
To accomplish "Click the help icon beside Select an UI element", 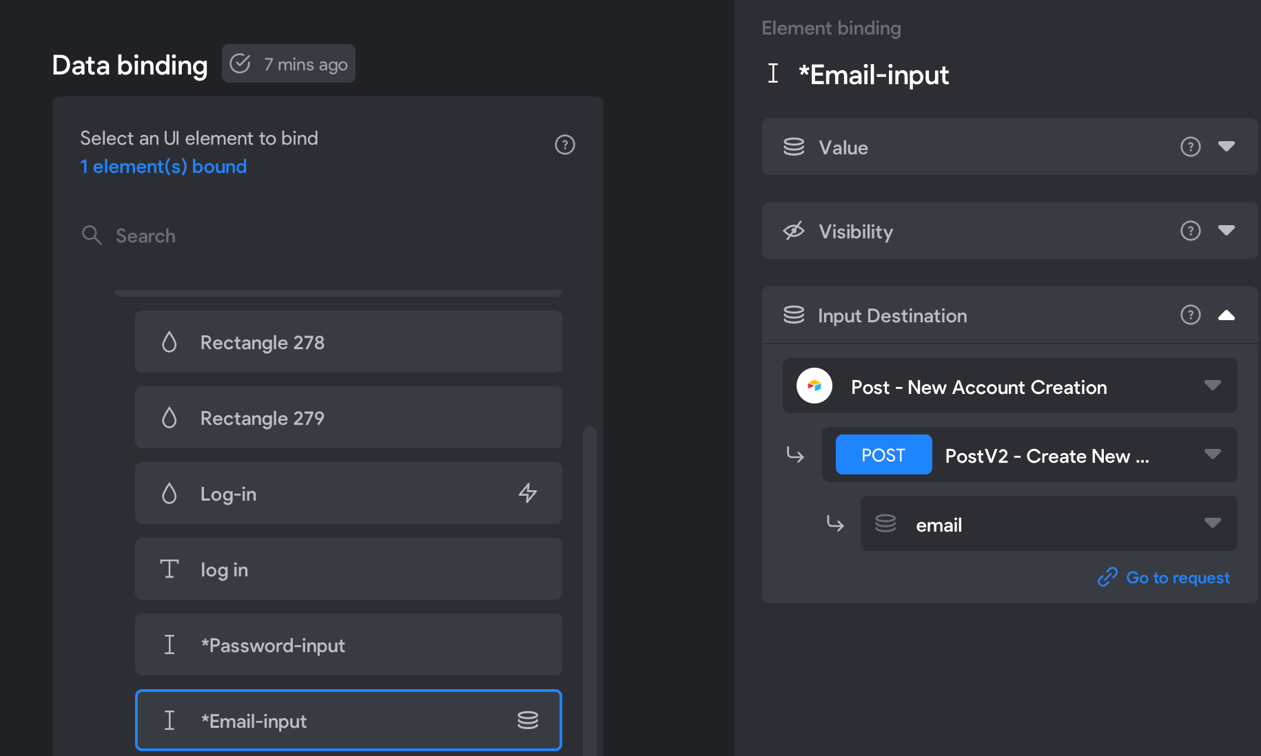I will (x=565, y=145).
